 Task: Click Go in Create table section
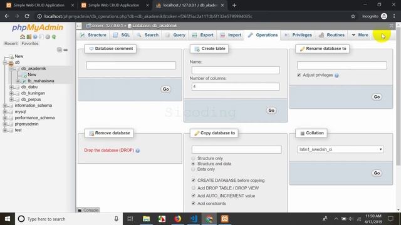(x=271, y=110)
